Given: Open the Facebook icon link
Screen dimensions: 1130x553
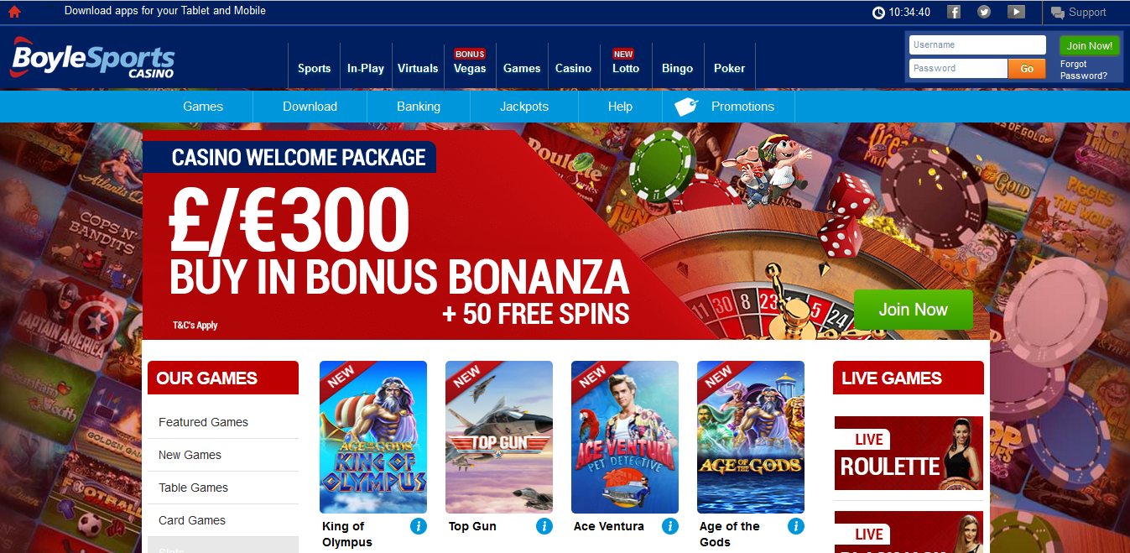Looking at the screenshot, I should point(954,12).
